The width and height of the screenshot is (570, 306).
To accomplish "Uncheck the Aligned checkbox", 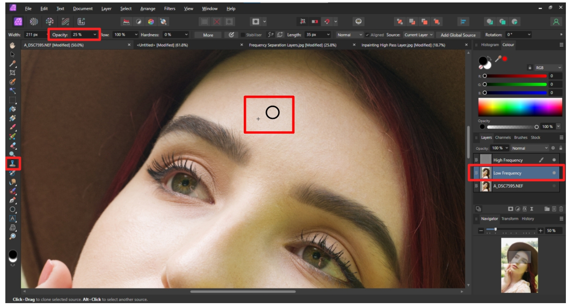I will pyautogui.click(x=367, y=35).
